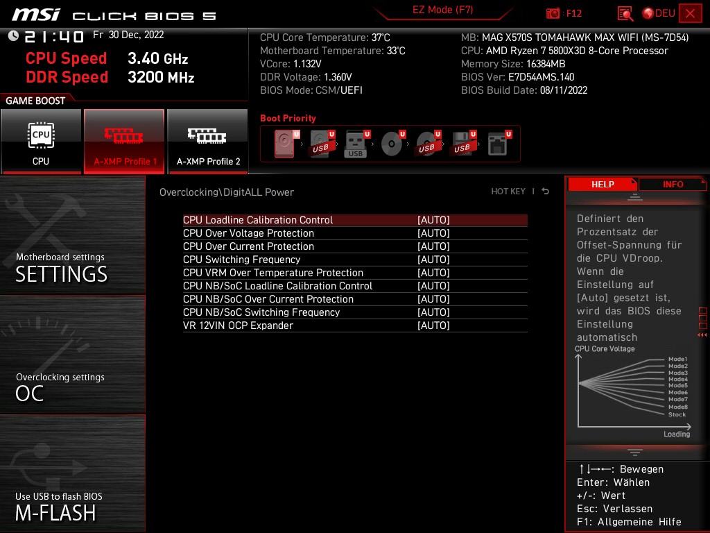Open CPU NB/SoC Switching Frequency setting
The image size is (710, 533).
(x=355, y=312)
